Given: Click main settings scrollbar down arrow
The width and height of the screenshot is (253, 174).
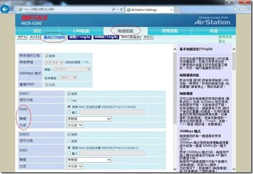Looking at the screenshot, I should click(x=175, y=169).
